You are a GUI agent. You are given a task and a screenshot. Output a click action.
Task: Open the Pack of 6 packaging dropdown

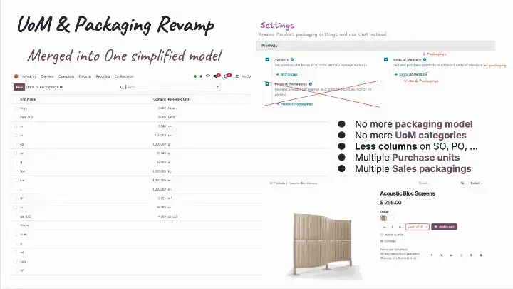click(418, 227)
